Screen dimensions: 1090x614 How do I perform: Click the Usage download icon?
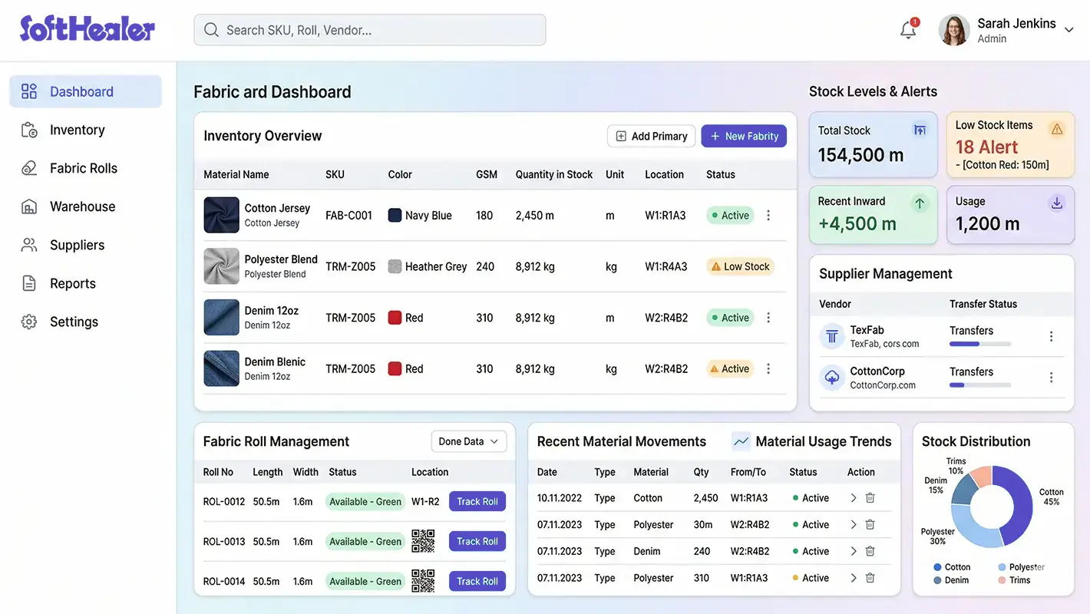(x=1056, y=204)
